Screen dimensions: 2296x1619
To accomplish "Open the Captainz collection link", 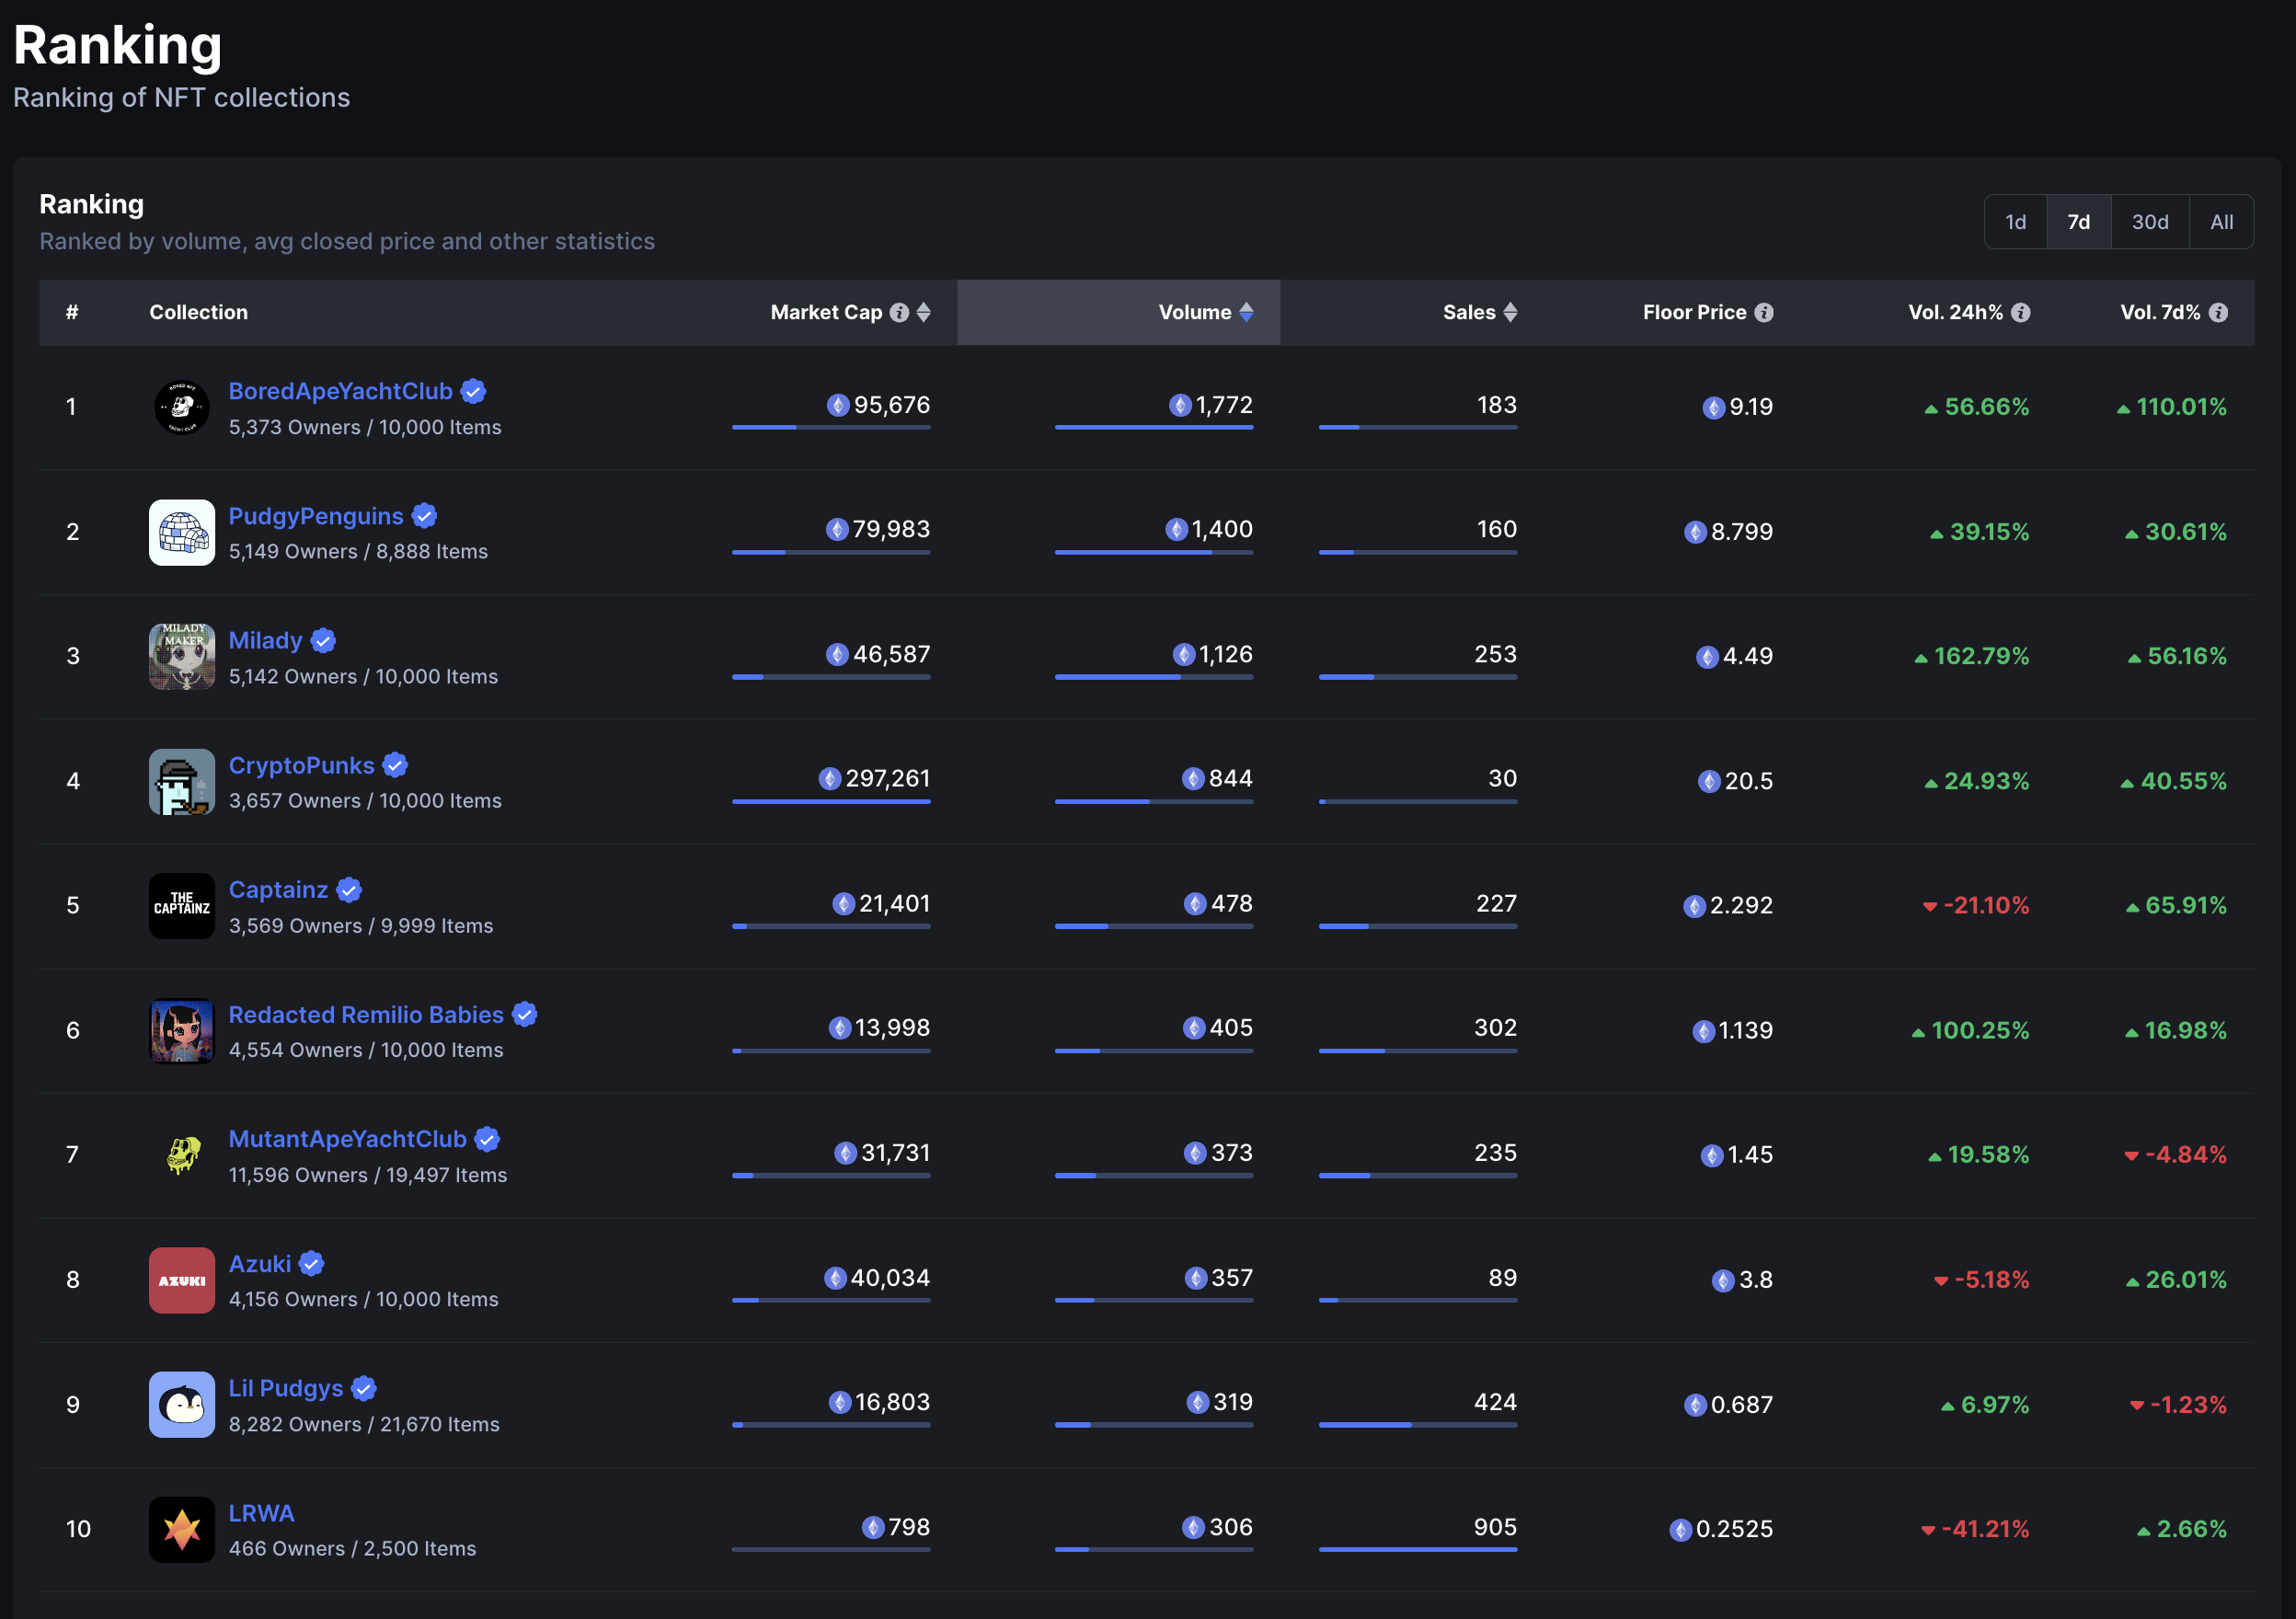I will [278, 890].
